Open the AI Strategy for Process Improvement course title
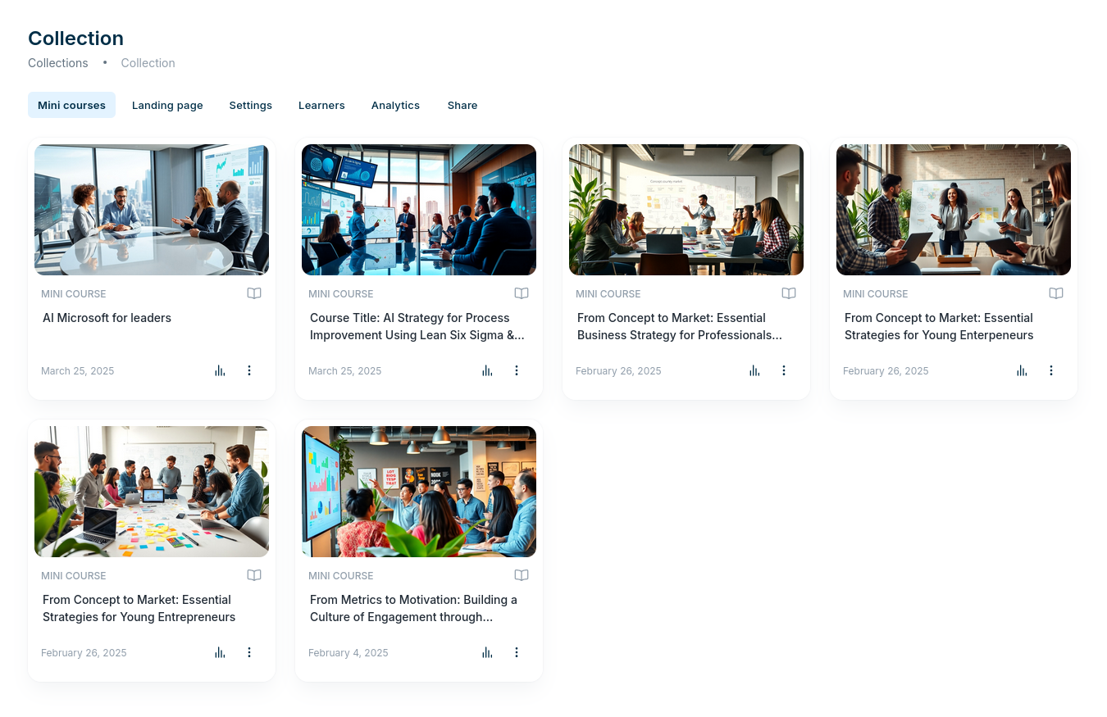This screenshot has width=1107, height=717. pos(417,326)
